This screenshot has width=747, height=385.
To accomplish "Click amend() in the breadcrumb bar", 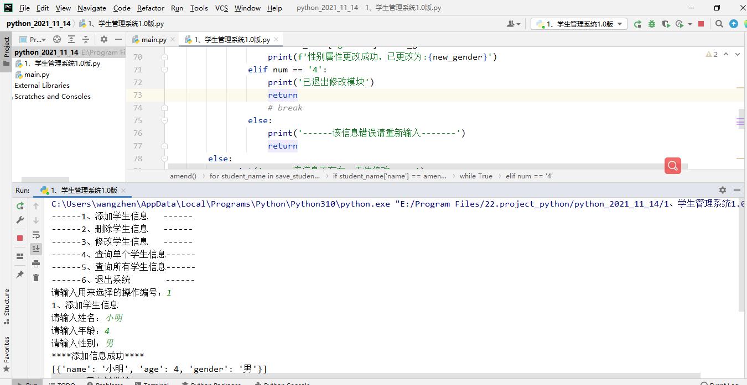I will pyautogui.click(x=183, y=176).
